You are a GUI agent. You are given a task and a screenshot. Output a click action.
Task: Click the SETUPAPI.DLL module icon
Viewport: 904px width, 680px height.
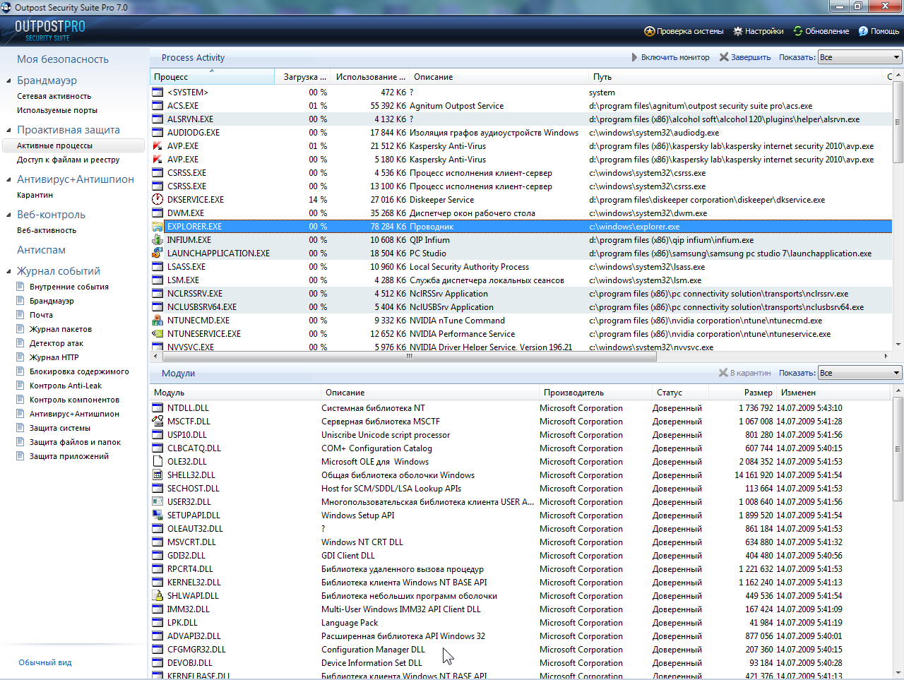coord(157,515)
